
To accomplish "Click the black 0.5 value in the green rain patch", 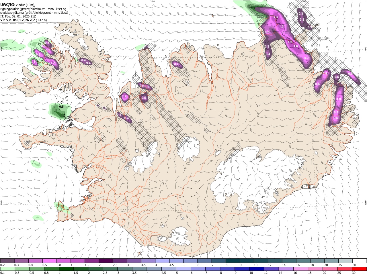I will pos(61,107).
